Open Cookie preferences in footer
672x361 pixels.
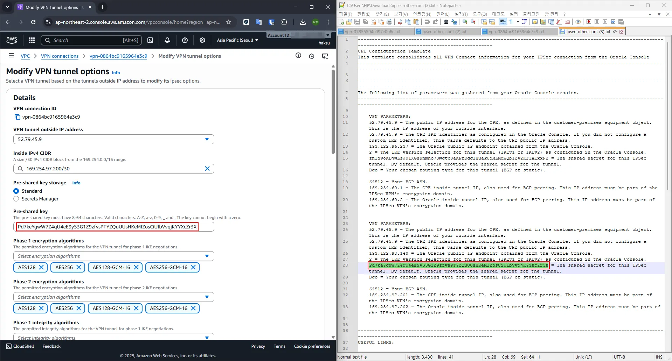(x=312, y=346)
